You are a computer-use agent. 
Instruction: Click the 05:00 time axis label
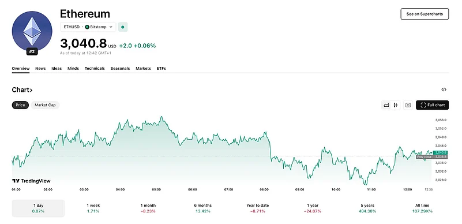tap(156, 189)
